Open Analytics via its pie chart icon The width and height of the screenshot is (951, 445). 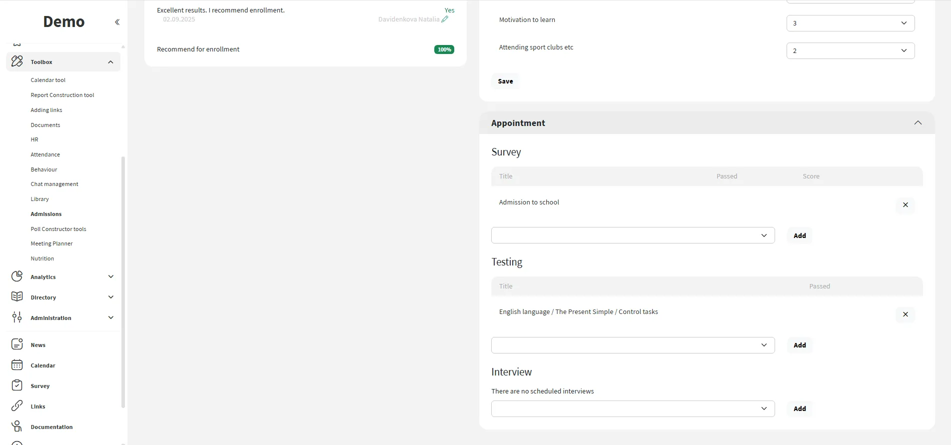17,276
